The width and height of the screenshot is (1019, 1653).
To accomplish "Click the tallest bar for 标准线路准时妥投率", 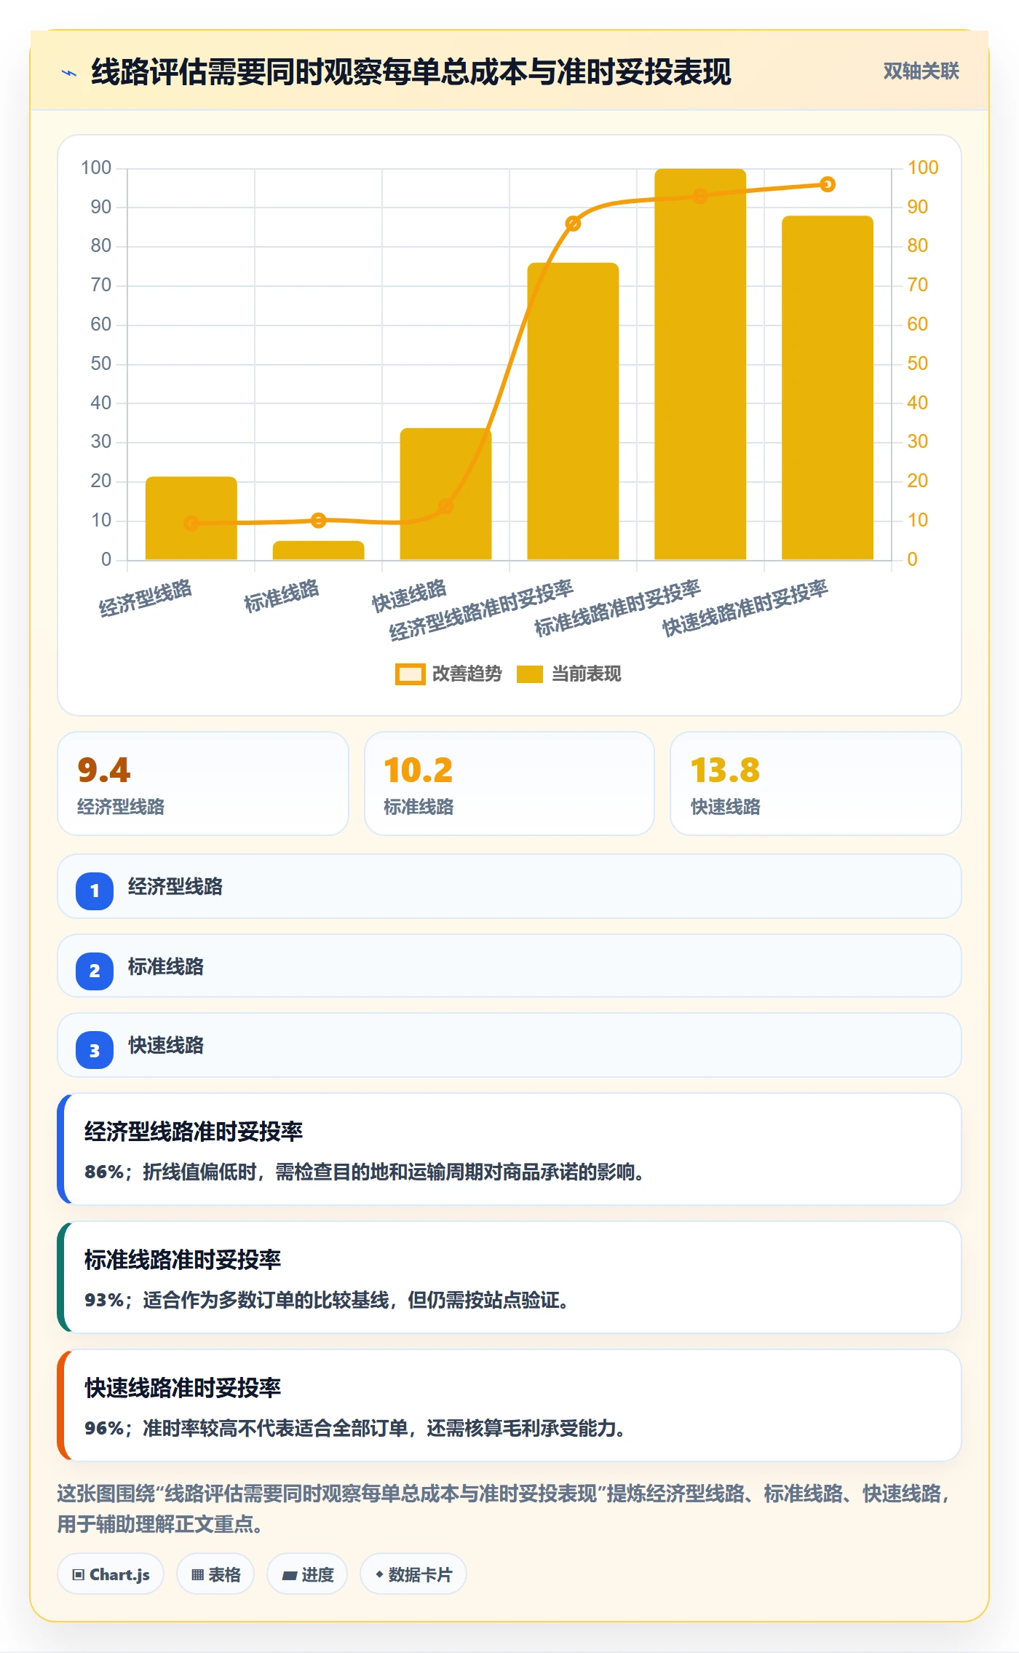I will coord(700,364).
